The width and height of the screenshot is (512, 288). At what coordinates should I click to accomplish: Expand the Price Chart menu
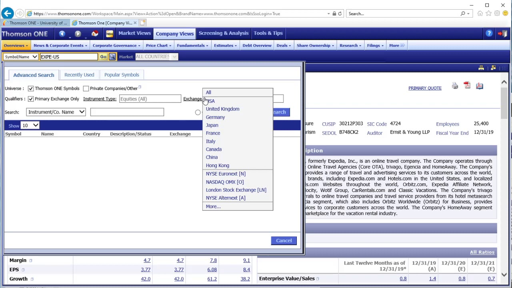tap(158, 46)
